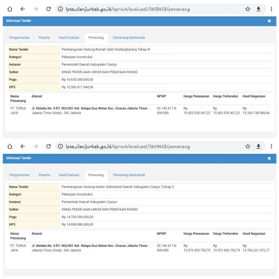279x279 pixels.
Task: Go back in the browser showing evaluasi/5658418
Action: click(23, 9)
